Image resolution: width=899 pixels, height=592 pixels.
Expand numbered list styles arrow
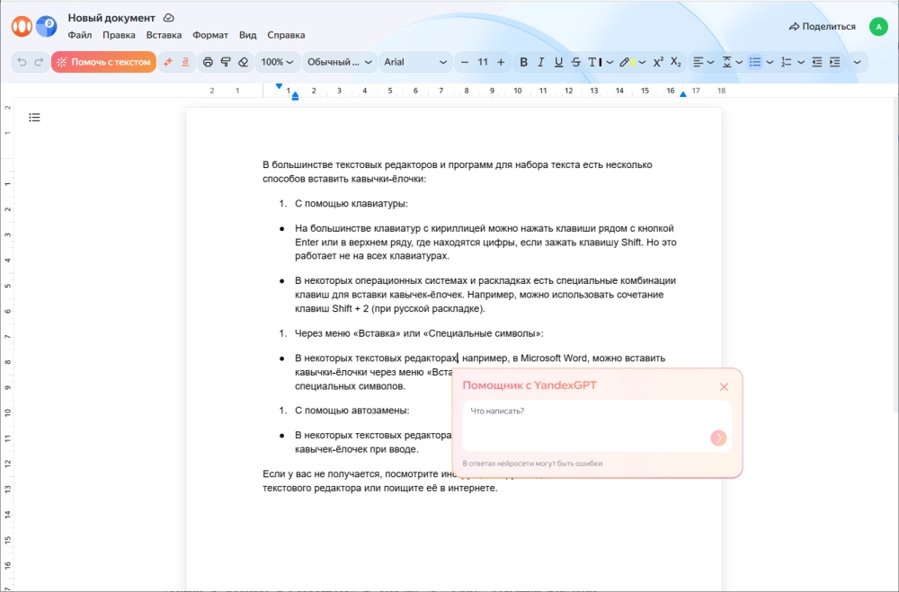(x=801, y=62)
